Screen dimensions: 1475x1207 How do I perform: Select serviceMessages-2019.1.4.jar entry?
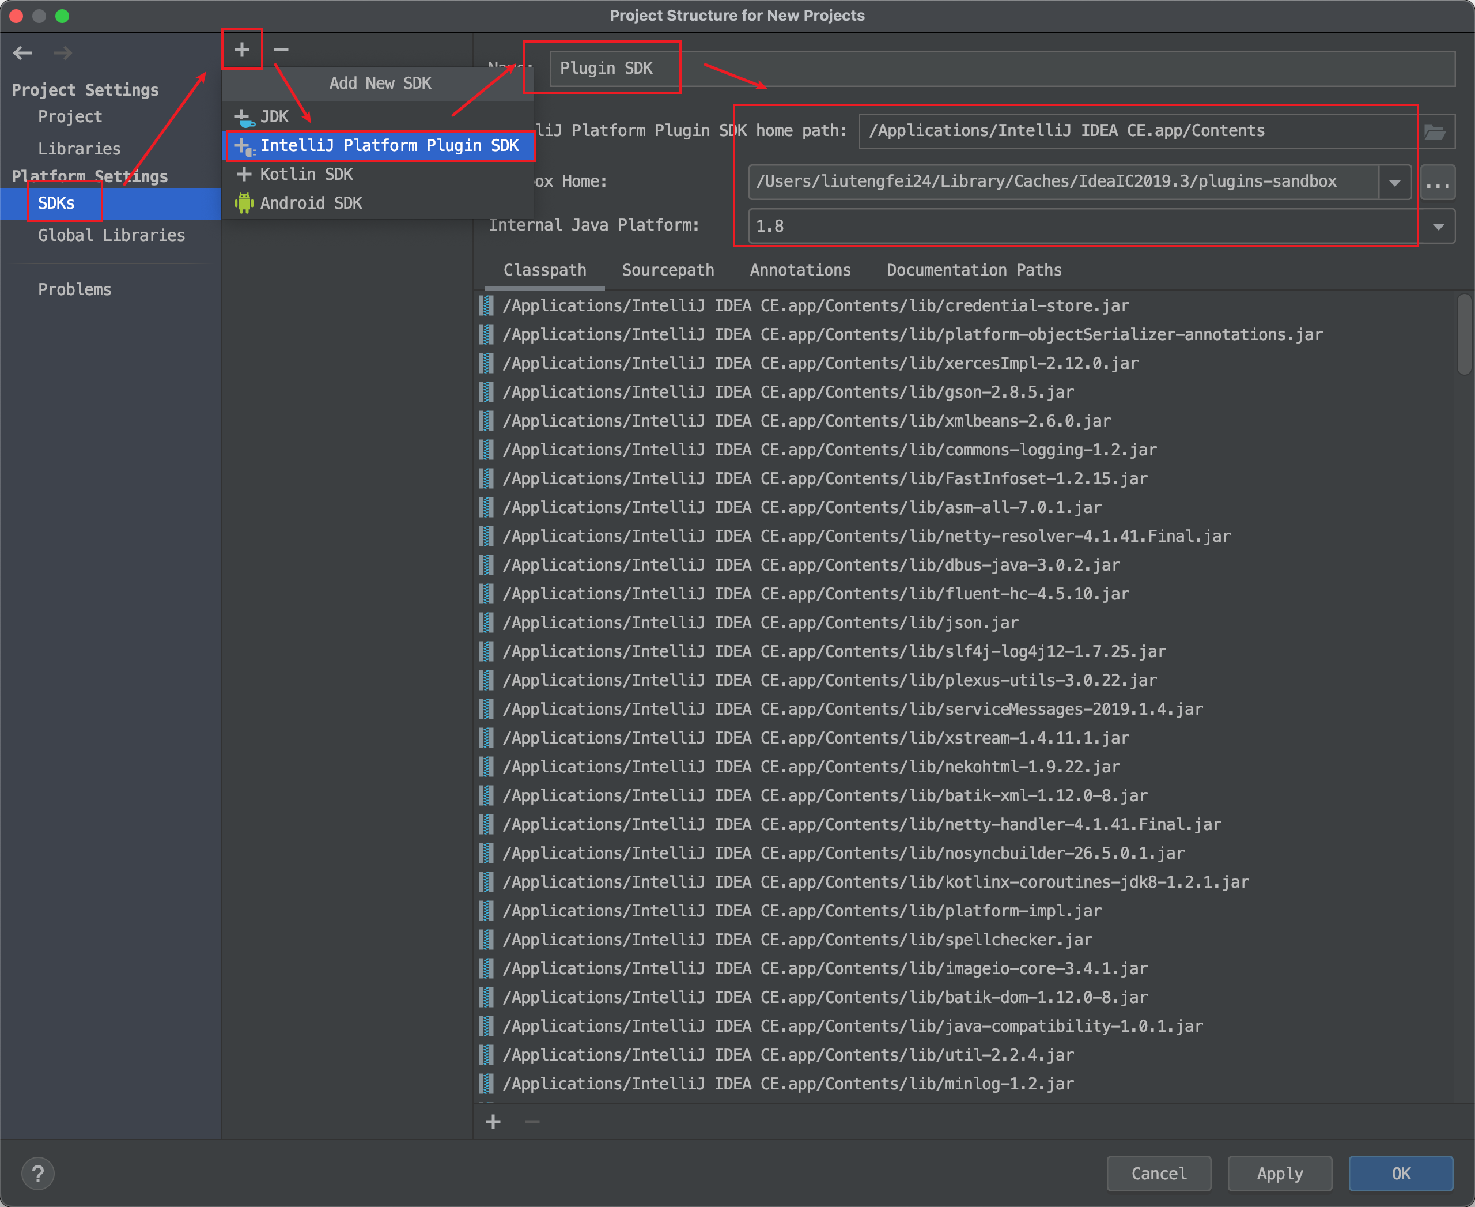coord(966,709)
